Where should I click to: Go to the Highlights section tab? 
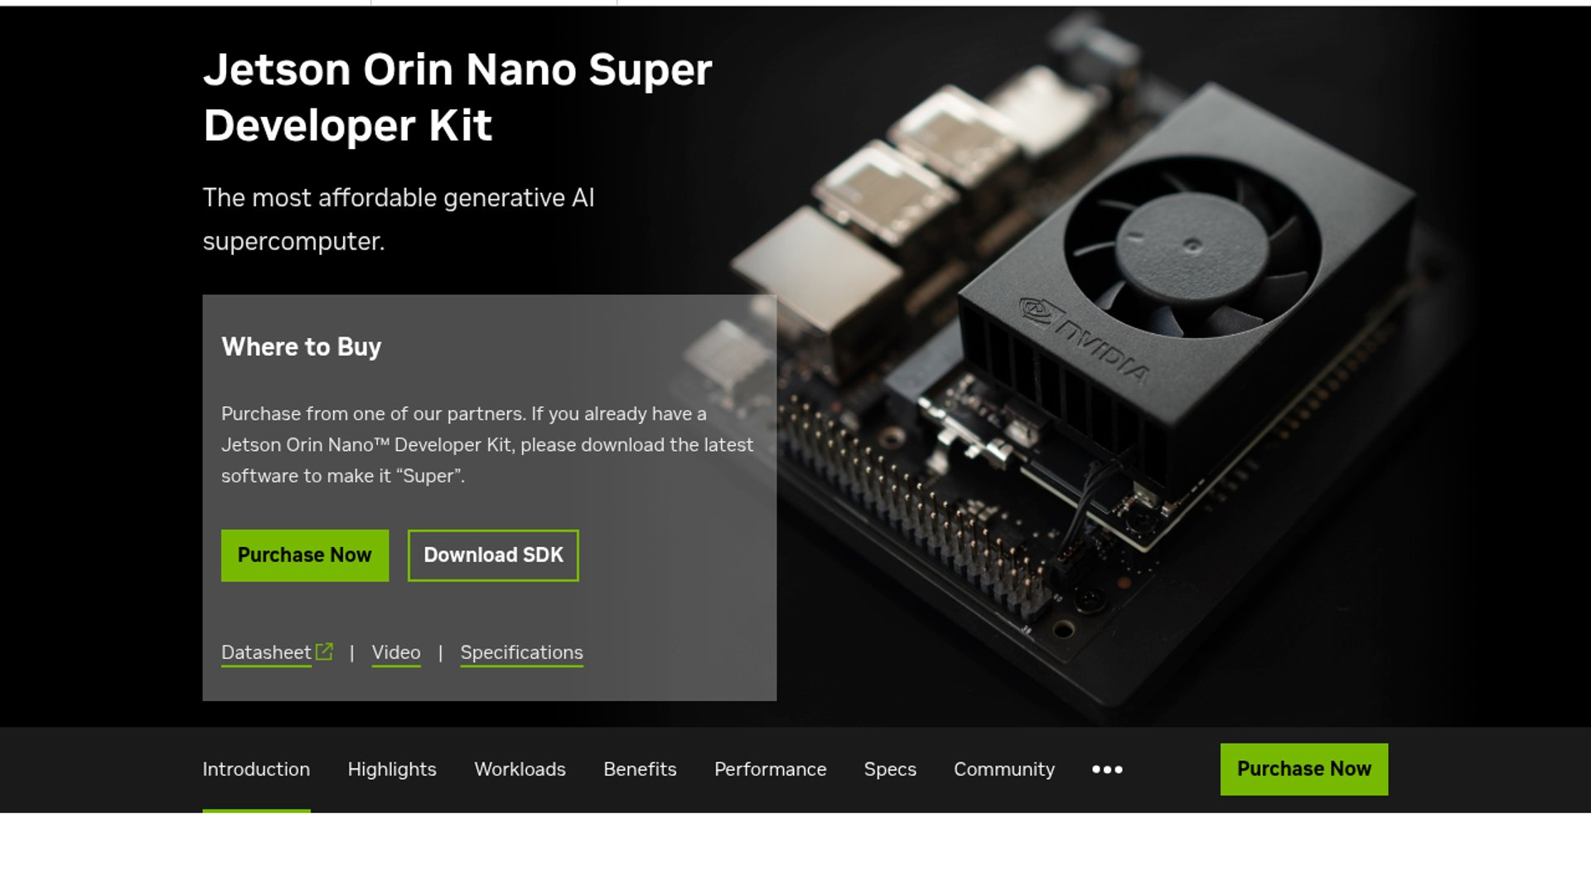pos(392,770)
